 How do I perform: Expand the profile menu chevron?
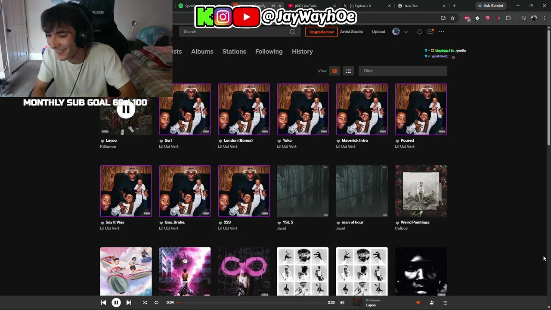406,32
